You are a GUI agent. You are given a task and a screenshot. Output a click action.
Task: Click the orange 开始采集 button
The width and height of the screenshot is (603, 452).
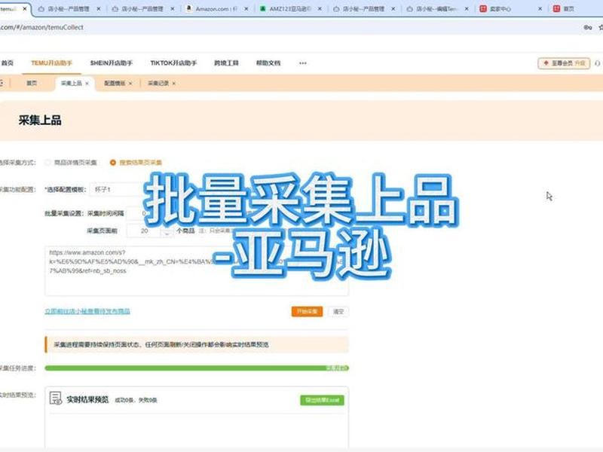(307, 311)
